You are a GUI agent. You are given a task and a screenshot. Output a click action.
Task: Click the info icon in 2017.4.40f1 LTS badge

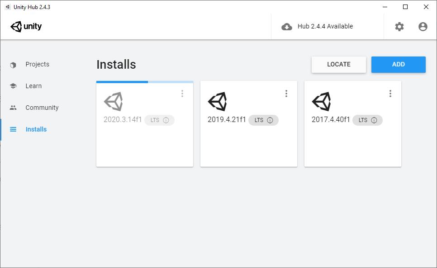coord(374,120)
